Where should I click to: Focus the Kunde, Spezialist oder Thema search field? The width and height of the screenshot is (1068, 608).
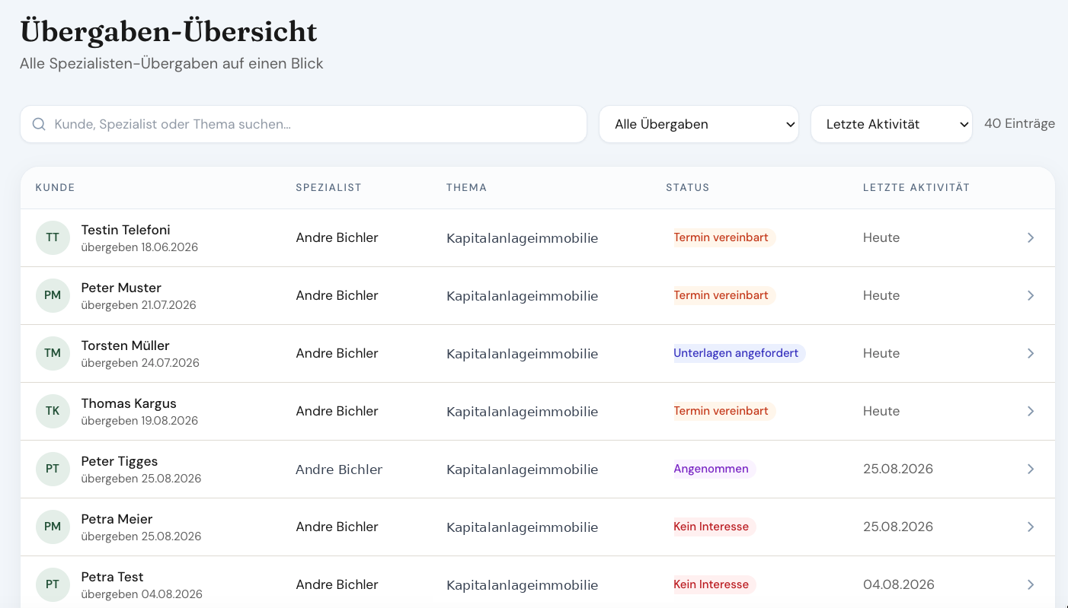point(303,124)
